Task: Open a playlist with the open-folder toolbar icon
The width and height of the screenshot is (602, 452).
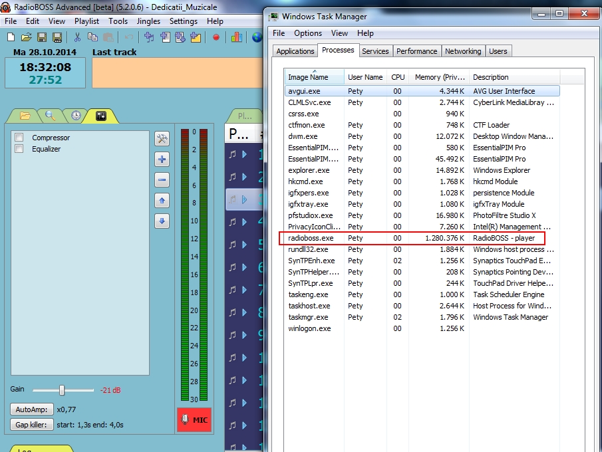Action: point(26,37)
